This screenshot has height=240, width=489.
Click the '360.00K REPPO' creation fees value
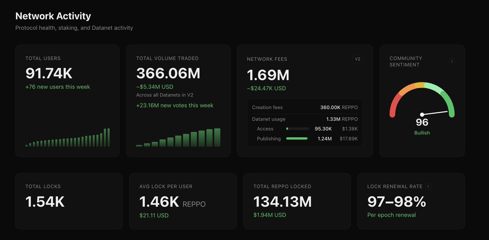pos(339,108)
